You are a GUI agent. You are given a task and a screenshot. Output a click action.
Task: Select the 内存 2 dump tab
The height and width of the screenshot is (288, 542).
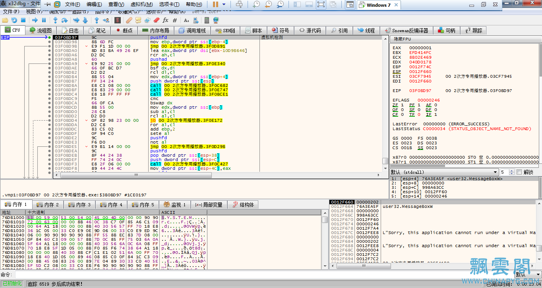[x=48, y=205]
